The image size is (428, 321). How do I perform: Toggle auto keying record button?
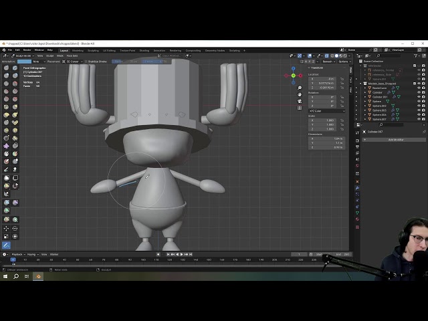pyautogui.click(x=158, y=254)
